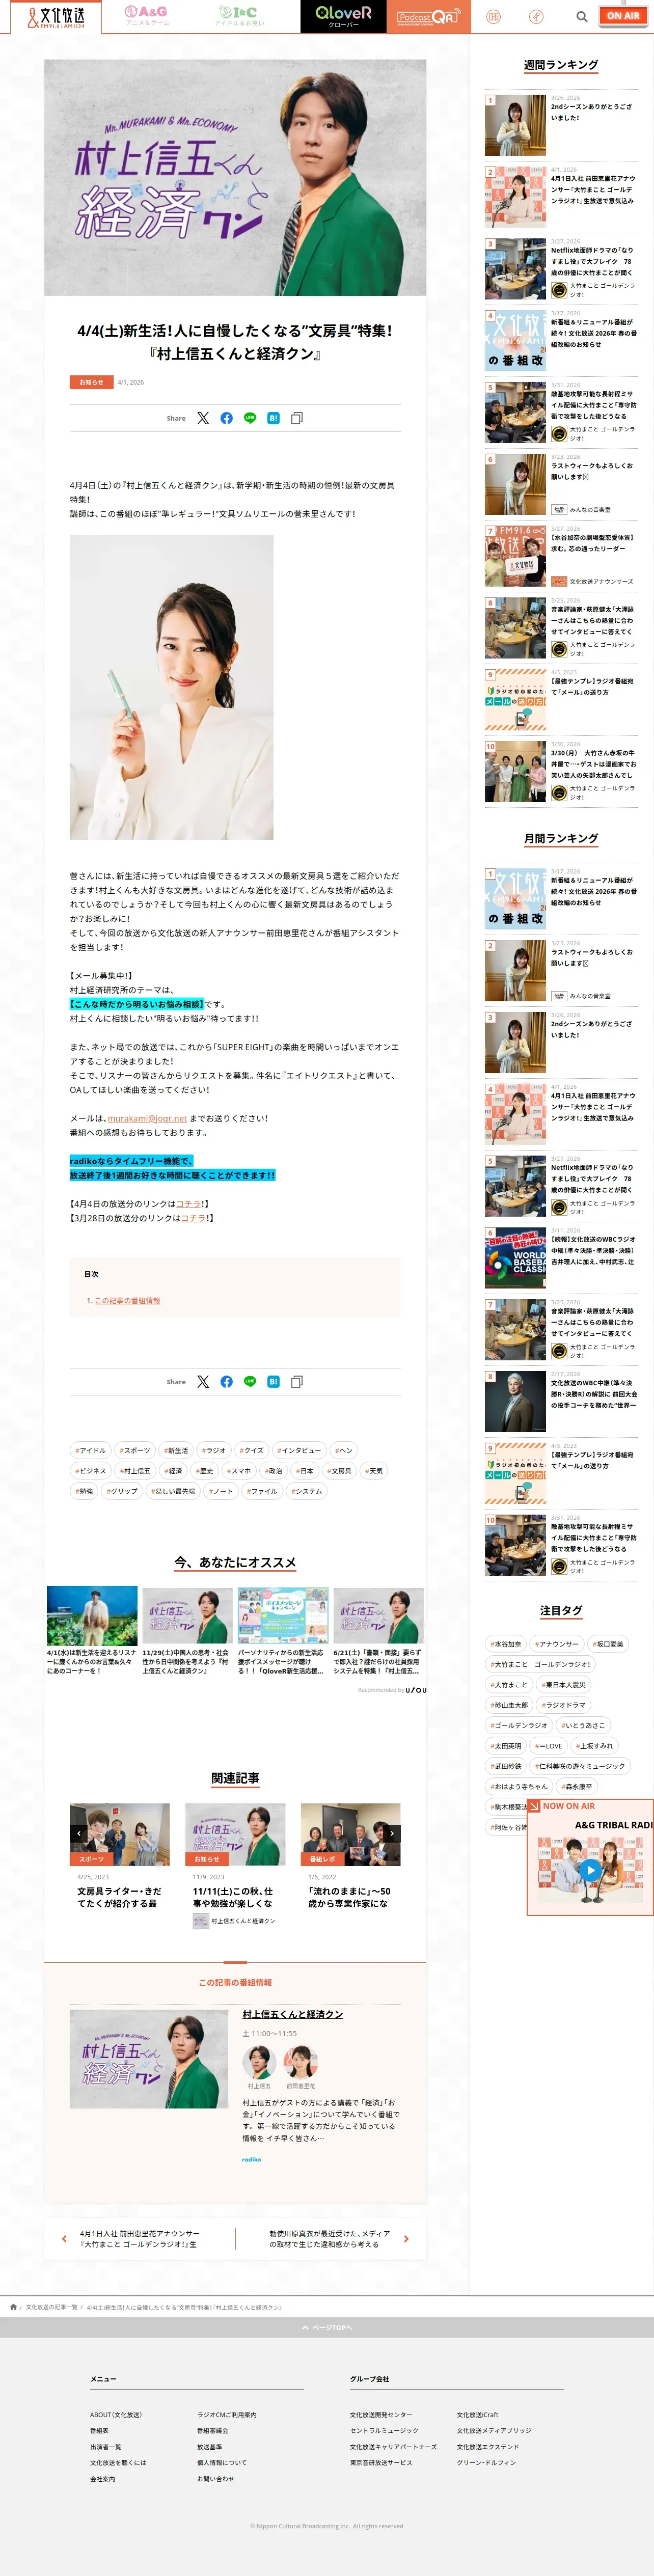The height and width of the screenshot is (2576, 654).
Task: Select the #文房具 tag
Action: click(339, 1471)
